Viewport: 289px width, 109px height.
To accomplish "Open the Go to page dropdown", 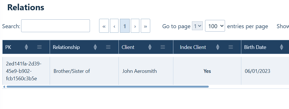I will 197,26.
